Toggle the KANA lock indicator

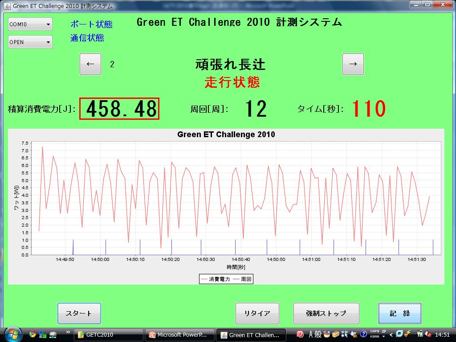[x=375, y=337]
